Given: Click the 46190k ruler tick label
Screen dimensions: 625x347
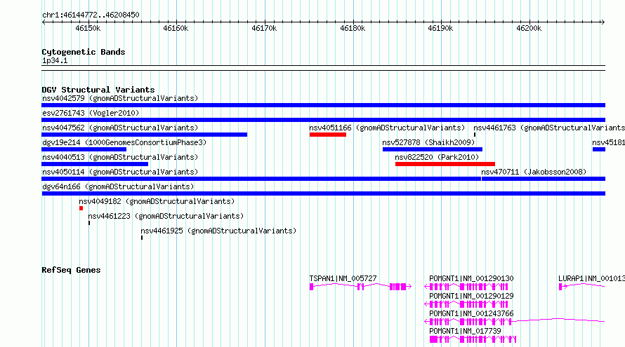Looking at the screenshot, I should click(440, 28).
